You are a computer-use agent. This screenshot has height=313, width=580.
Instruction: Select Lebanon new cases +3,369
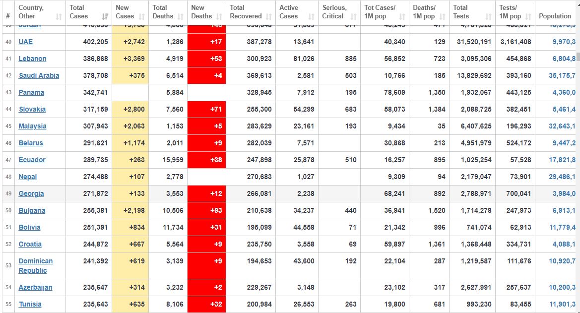134,59
